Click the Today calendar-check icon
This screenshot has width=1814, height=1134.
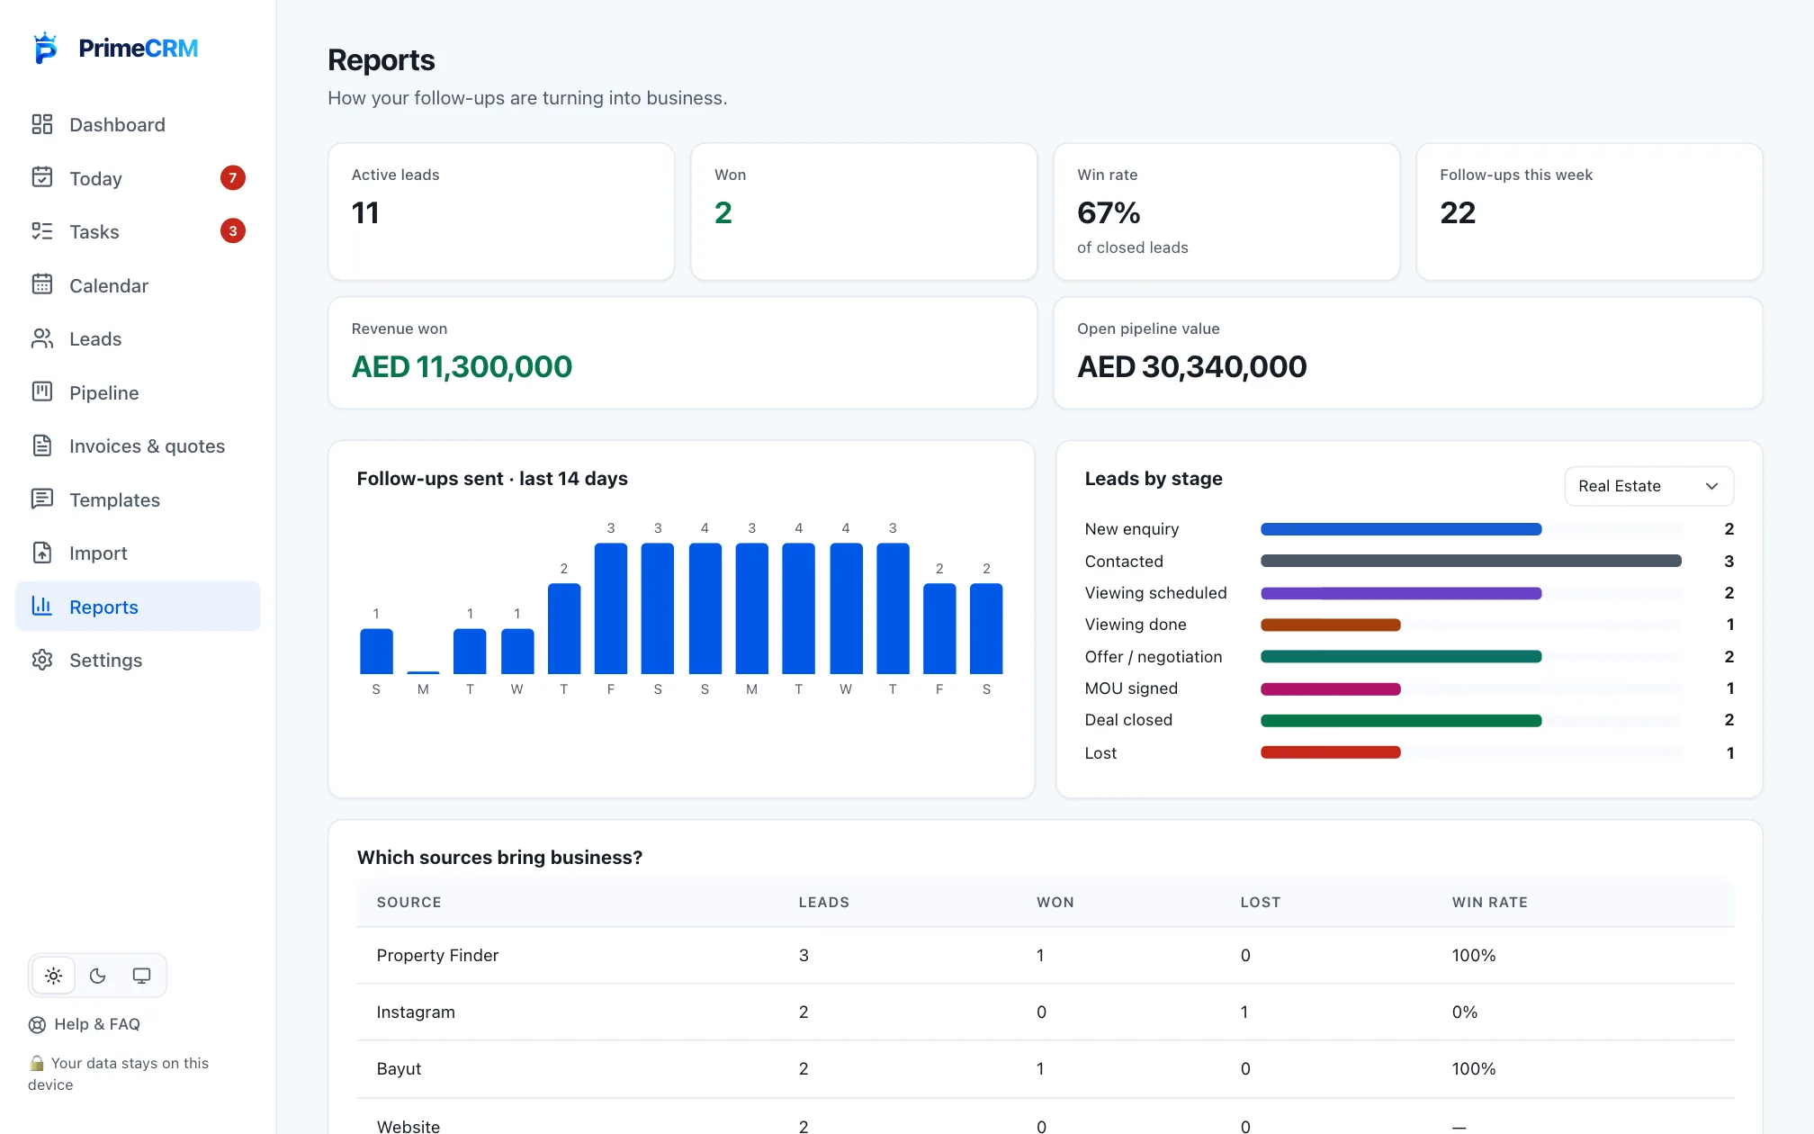click(x=42, y=177)
